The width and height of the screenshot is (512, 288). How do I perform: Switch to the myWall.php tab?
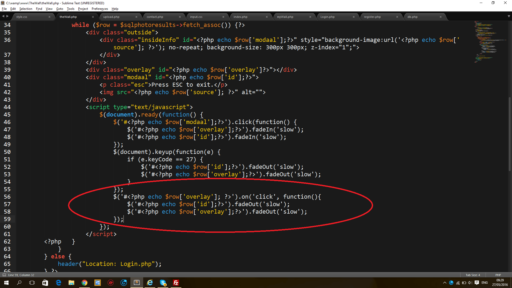point(285,17)
